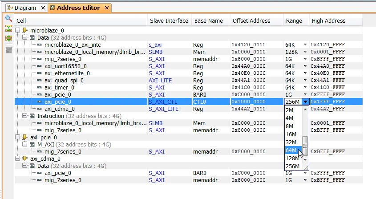Click the Collapse All icon in sidebar
Image resolution: width=376 pixels, height=199 pixels.
(x=8, y=28)
